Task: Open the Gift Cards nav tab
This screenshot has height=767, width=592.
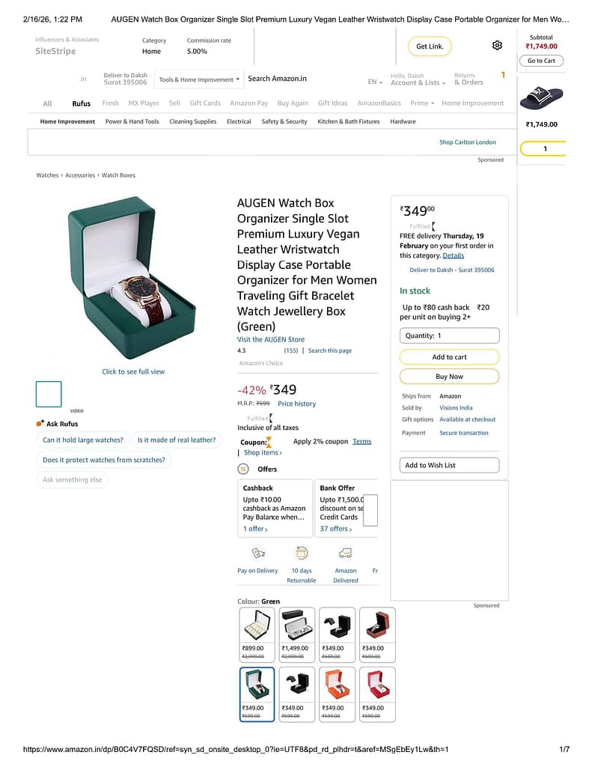Action: click(x=205, y=103)
